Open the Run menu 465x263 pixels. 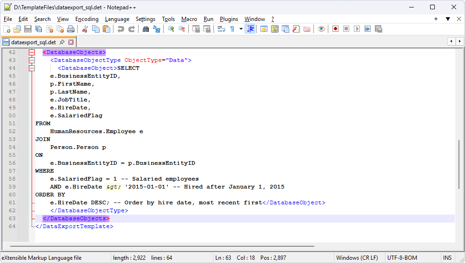point(208,19)
